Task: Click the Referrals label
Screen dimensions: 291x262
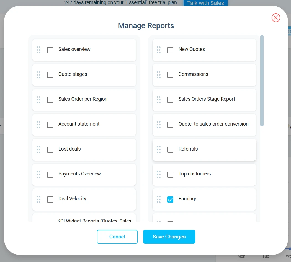Action: point(188,149)
